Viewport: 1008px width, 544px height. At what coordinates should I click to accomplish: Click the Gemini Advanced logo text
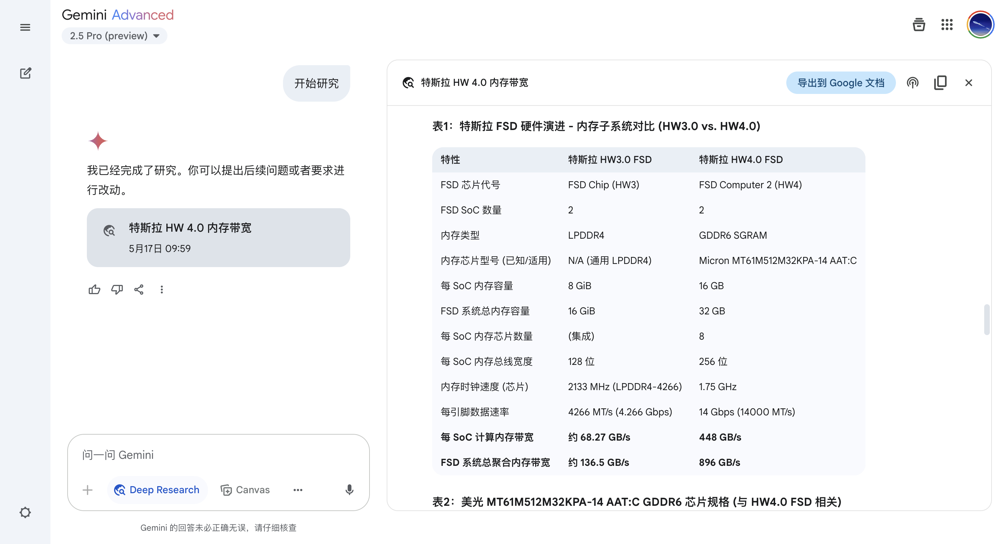coord(117,14)
